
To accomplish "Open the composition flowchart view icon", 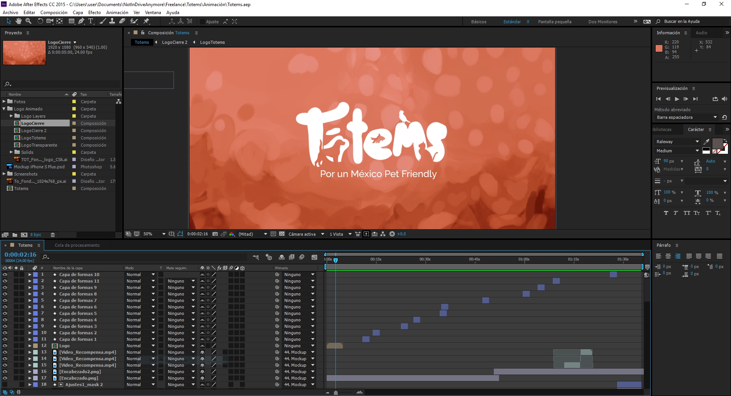I will pyautogui.click(x=383, y=234).
